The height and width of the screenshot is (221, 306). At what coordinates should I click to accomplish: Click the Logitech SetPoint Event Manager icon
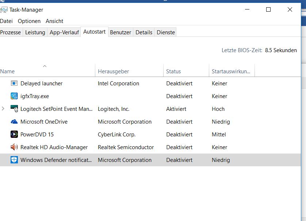click(x=14, y=109)
